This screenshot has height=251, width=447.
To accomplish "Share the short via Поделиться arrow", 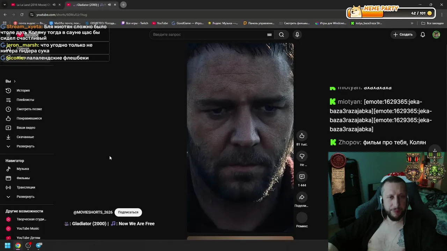I will pos(302,197).
